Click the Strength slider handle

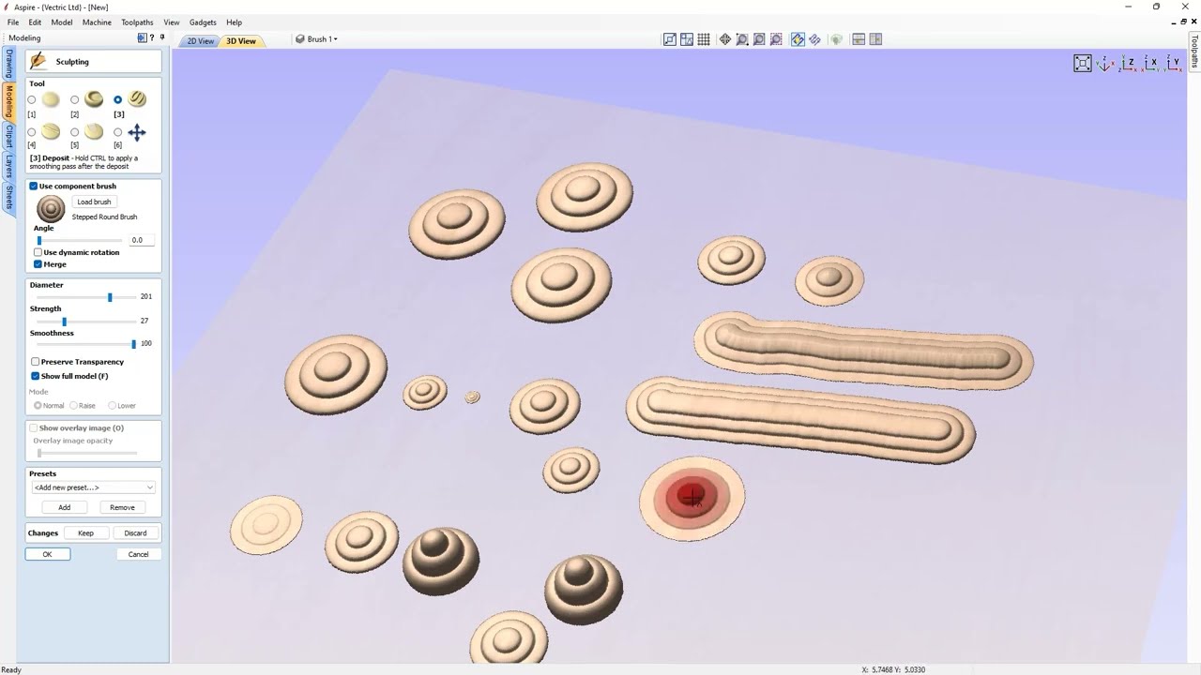point(64,322)
